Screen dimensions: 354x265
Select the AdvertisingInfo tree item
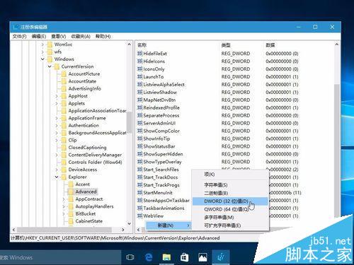point(84,88)
